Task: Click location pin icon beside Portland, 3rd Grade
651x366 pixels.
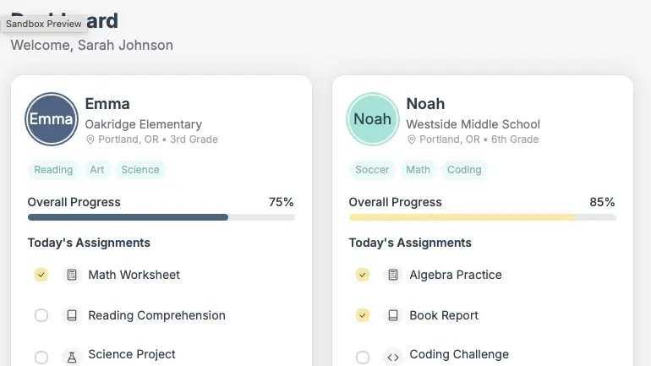Action: (x=90, y=139)
